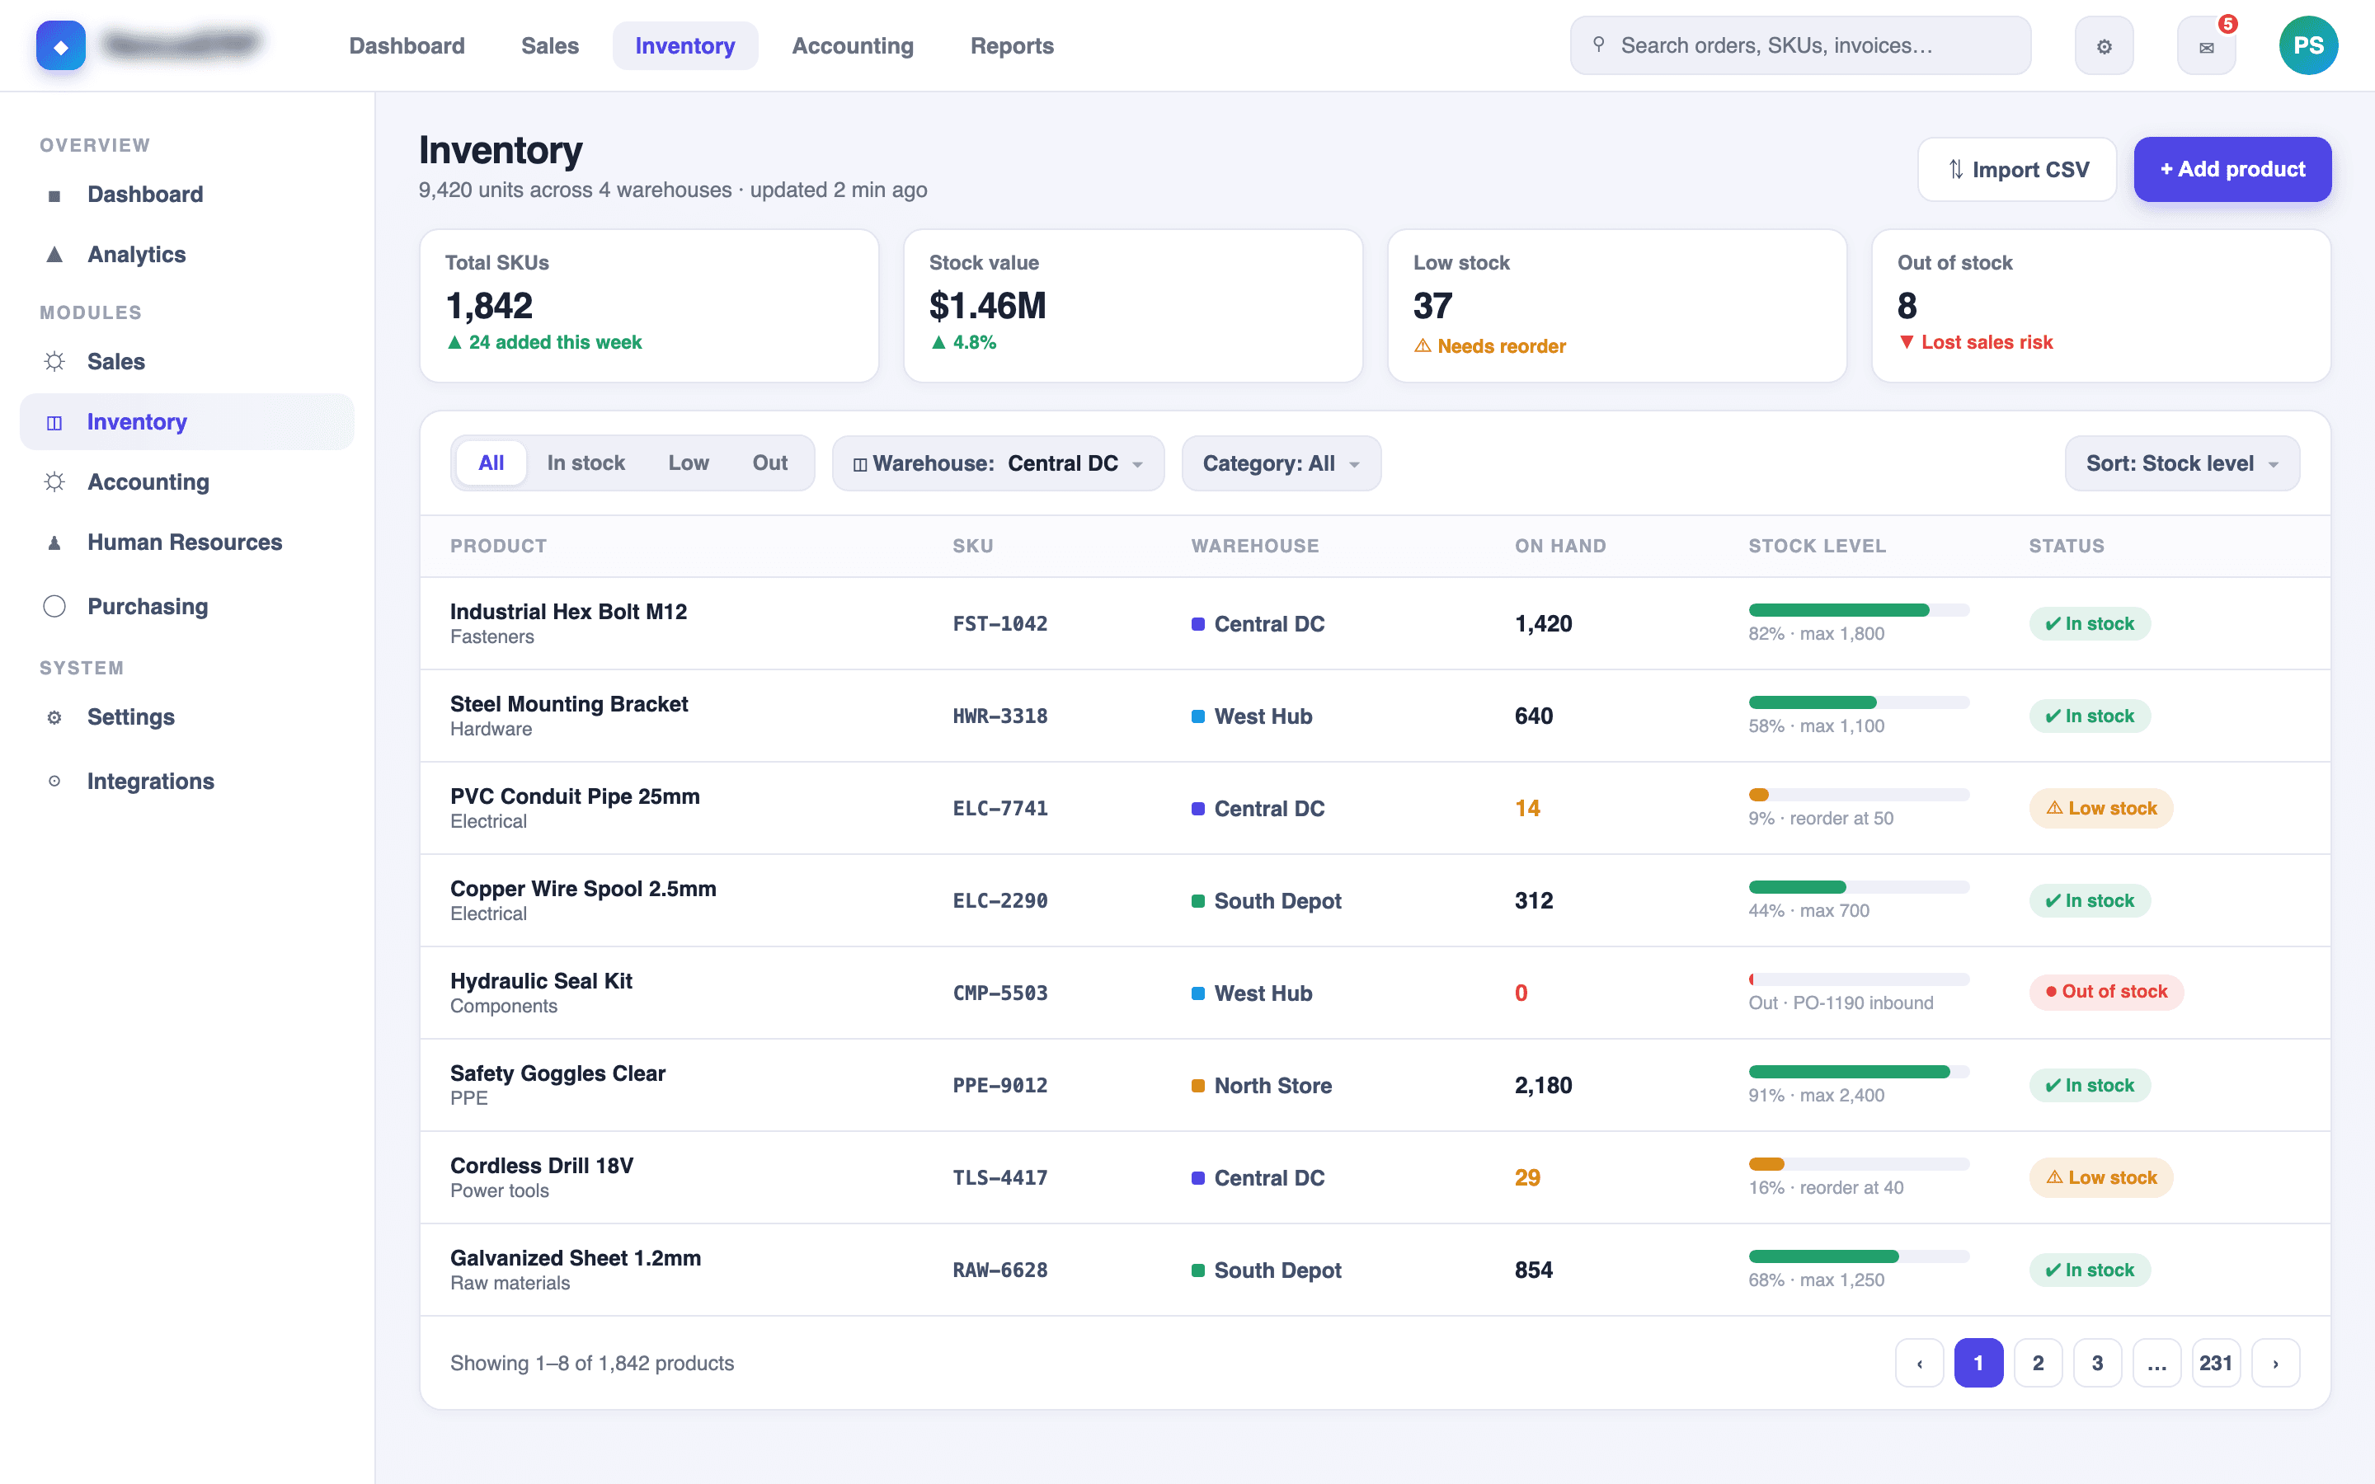Click the up arrow beside 24 added this week
Screen dimensions: 2375x1484
(454, 341)
